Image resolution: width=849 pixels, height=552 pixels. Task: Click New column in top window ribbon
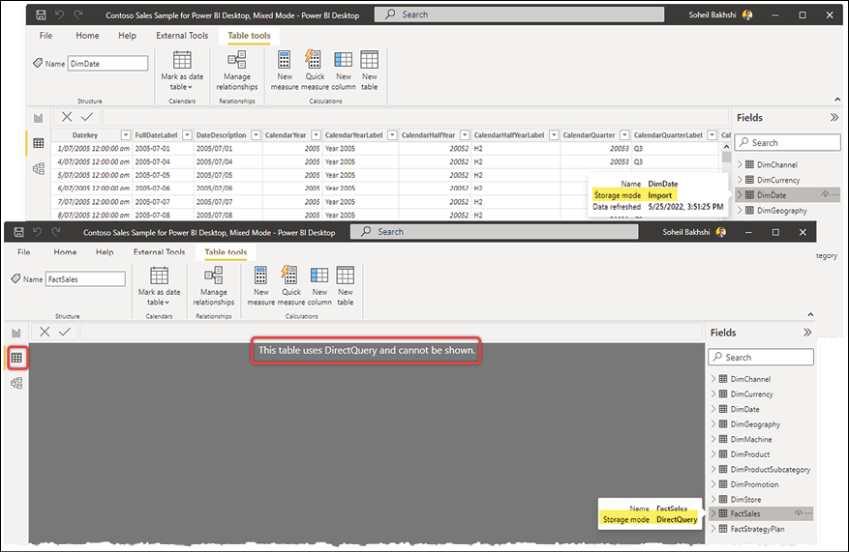click(x=344, y=71)
